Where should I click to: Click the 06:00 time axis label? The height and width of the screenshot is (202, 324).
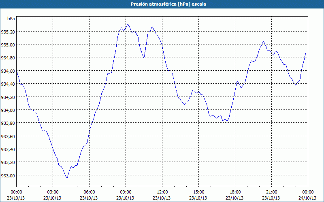(89, 192)
